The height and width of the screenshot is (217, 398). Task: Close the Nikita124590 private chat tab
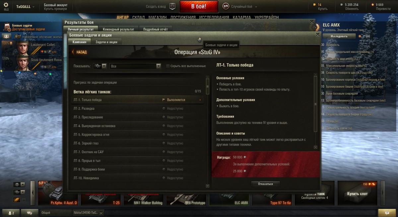point(101,213)
